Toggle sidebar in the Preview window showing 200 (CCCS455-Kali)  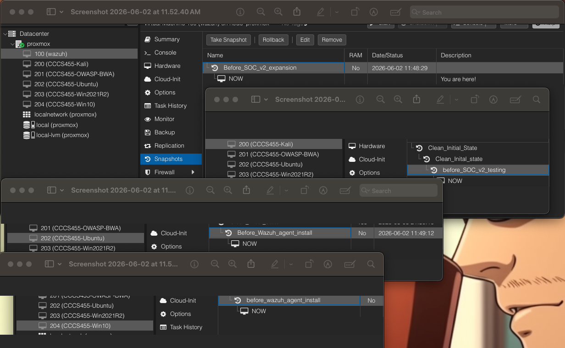tap(255, 99)
